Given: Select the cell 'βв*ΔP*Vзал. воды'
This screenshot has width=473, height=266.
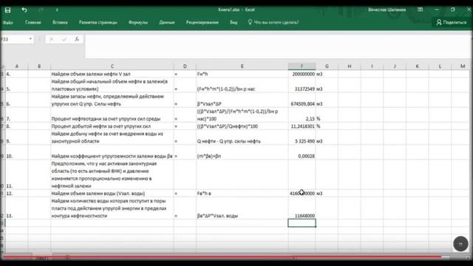Looking at the screenshot, I should [x=242, y=208].
